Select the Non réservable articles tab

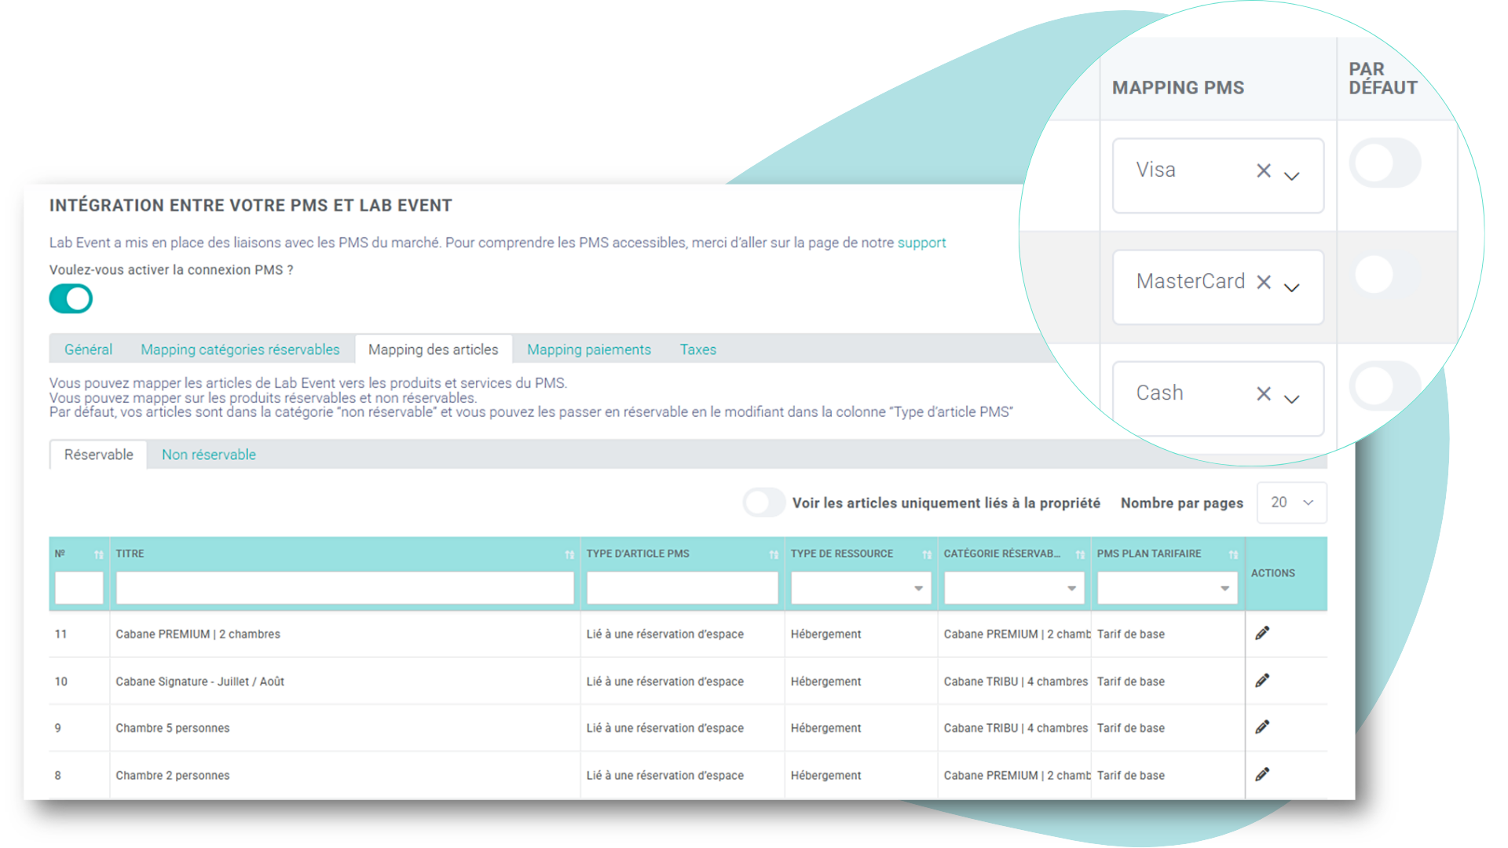pos(207,455)
